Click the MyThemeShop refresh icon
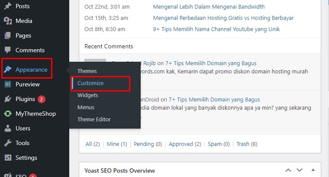This screenshot has width=329, height=177. pos(8,114)
